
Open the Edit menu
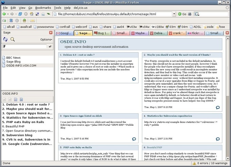13,8
